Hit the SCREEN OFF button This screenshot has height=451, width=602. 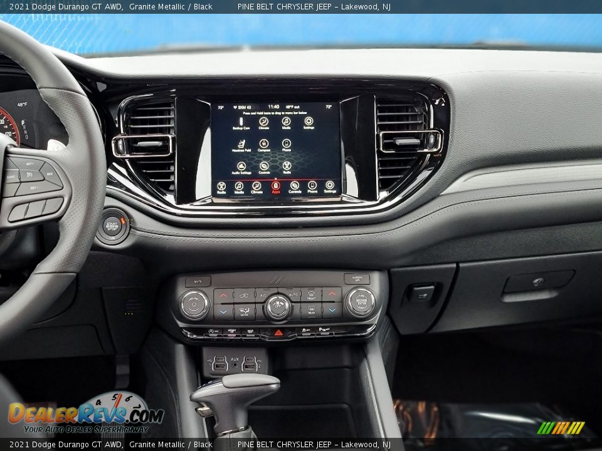point(357,279)
